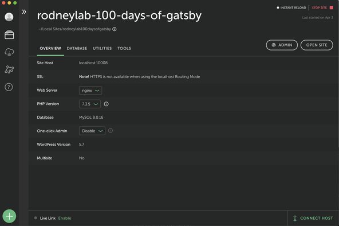The height and width of the screenshot is (226, 339).
Task: Click the One-click Admin info icon
Action: click(x=111, y=131)
